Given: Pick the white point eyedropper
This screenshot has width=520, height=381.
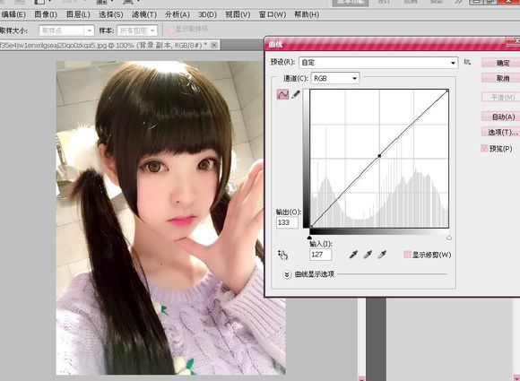Looking at the screenshot, I should pyautogui.click(x=382, y=255).
